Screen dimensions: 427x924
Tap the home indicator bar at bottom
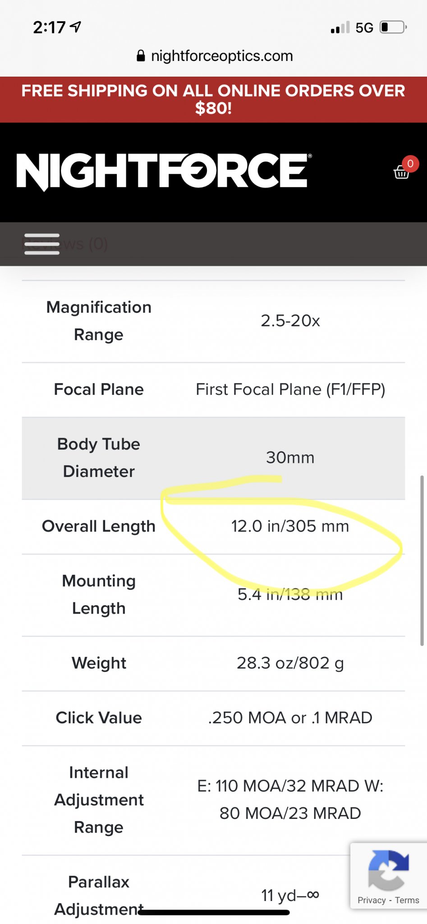213,912
